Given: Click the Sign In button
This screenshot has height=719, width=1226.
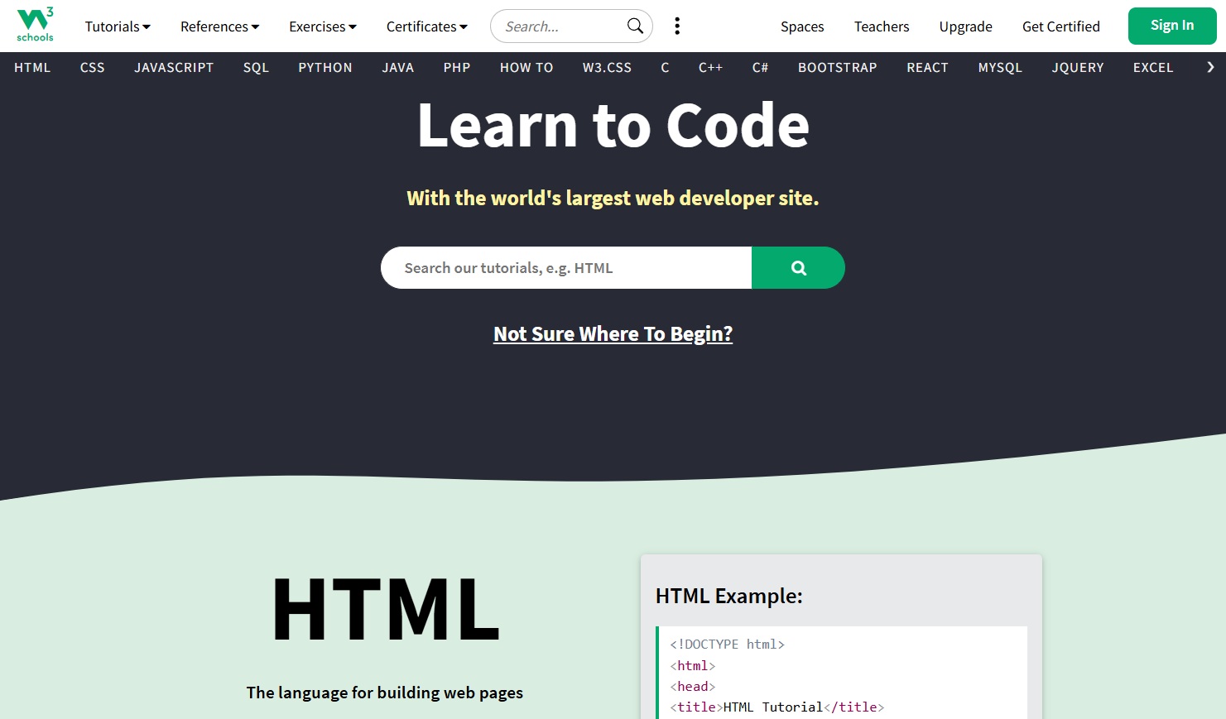Looking at the screenshot, I should pyautogui.click(x=1171, y=26).
